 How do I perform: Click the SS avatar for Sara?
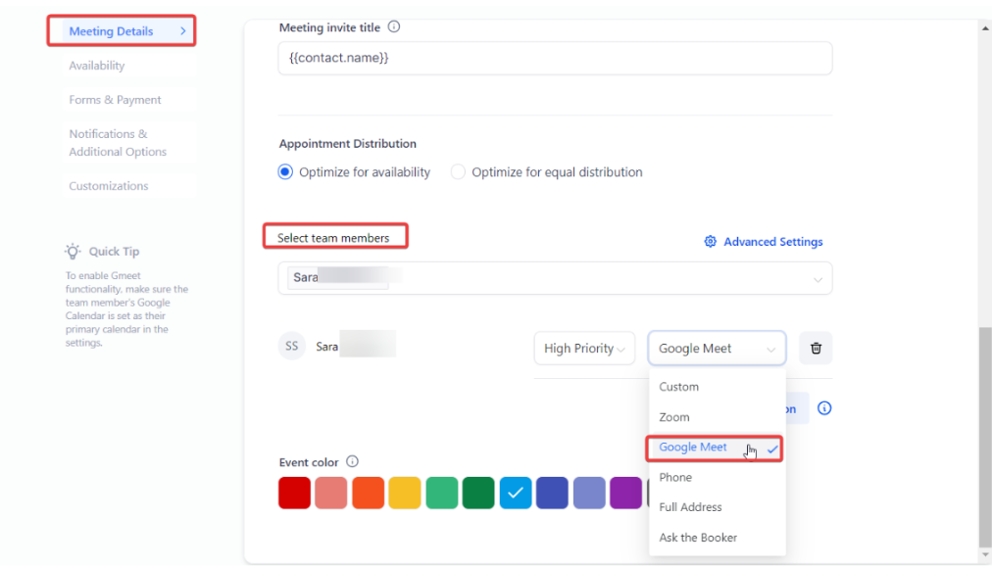coord(291,347)
